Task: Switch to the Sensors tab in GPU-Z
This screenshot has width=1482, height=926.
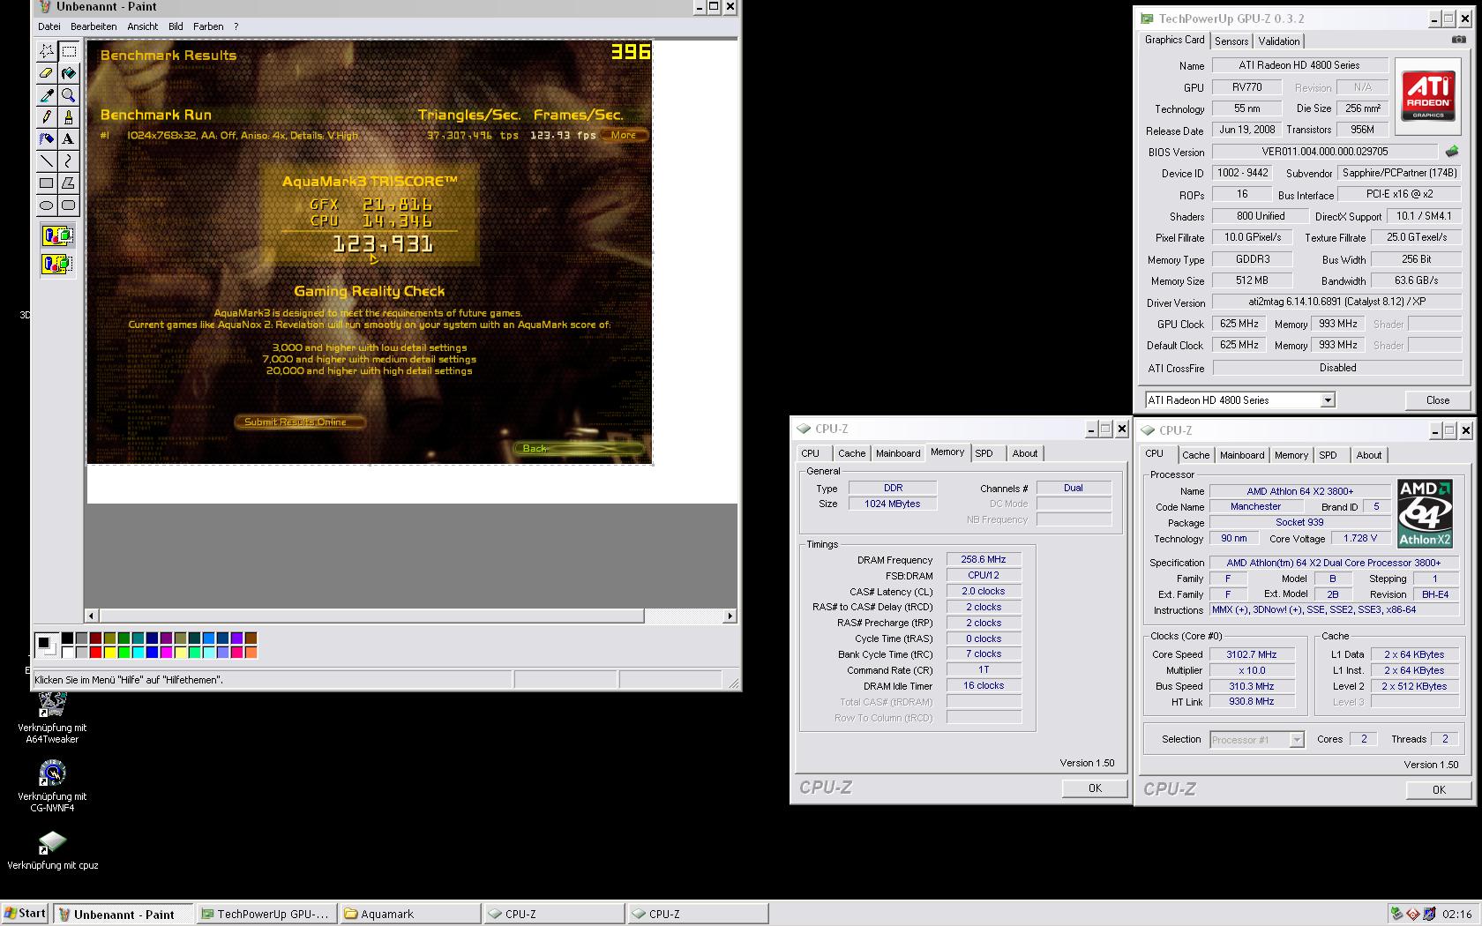Action: (x=1231, y=41)
